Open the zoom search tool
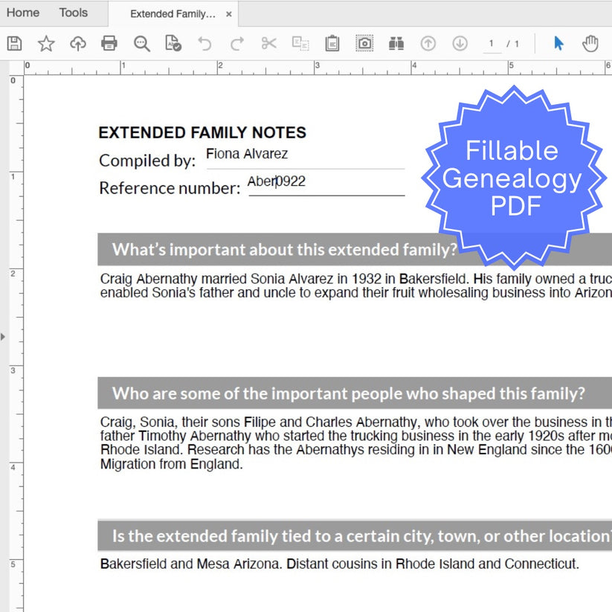612x612 pixels. (141, 42)
